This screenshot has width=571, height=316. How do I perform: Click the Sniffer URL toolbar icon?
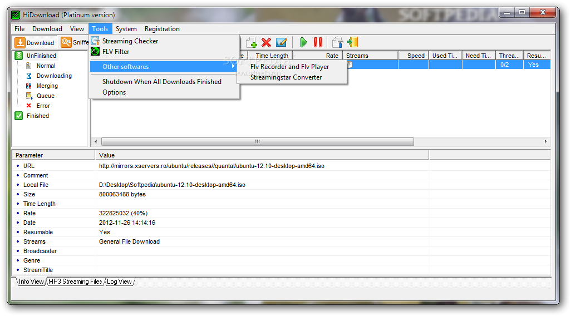(x=66, y=42)
